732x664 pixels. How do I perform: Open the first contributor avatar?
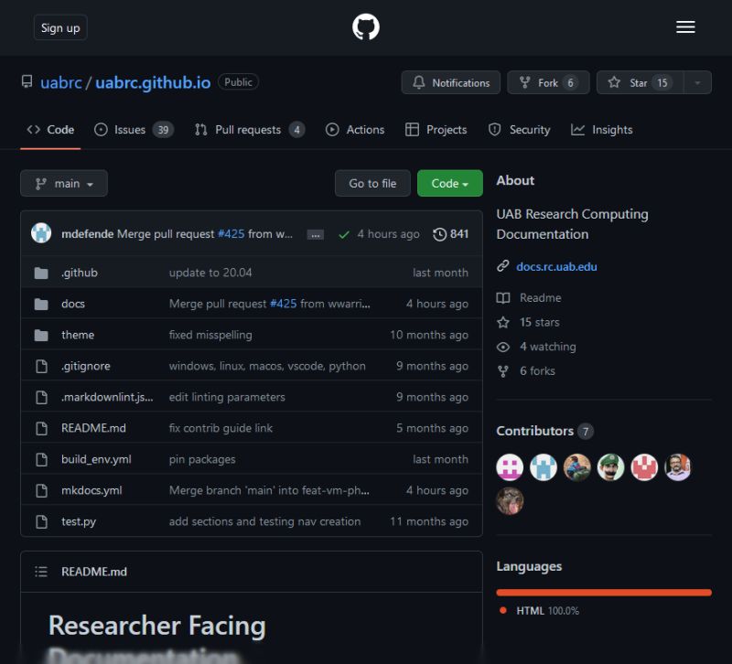pyautogui.click(x=510, y=466)
